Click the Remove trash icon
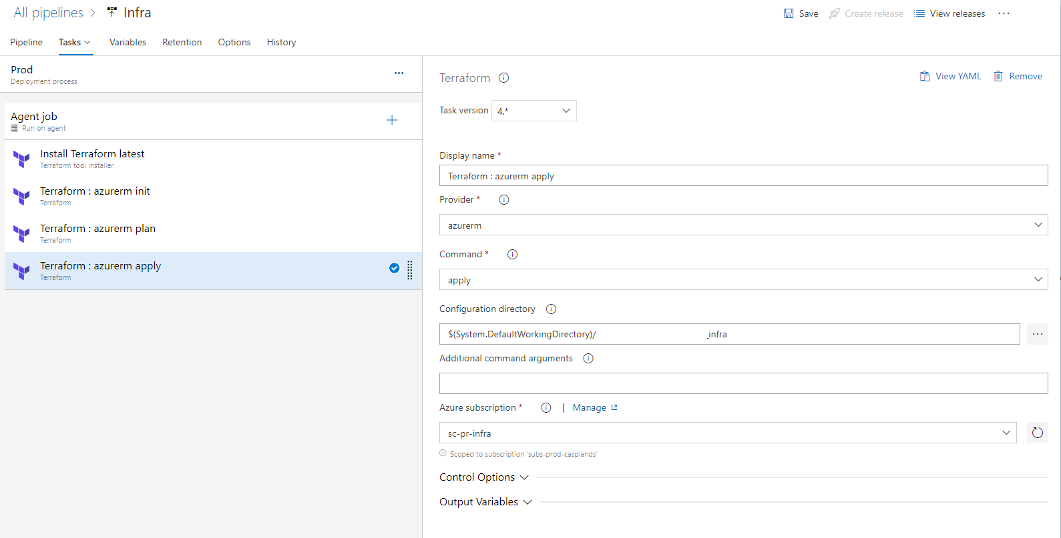The height and width of the screenshot is (538, 1061). 998,76
